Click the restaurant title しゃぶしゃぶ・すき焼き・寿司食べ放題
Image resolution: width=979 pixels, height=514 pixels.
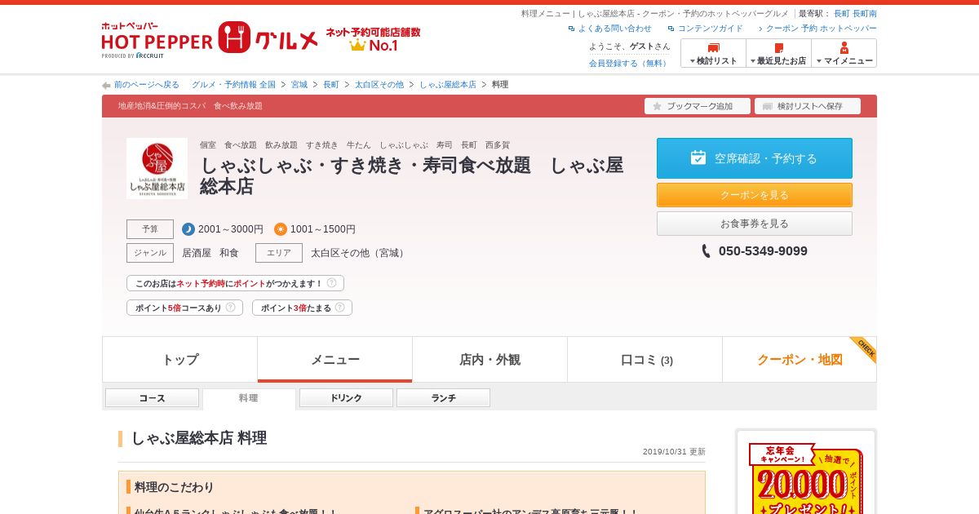(411, 175)
